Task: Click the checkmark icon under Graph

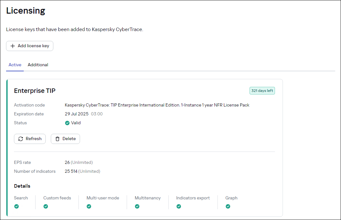Action: [228, 206]
